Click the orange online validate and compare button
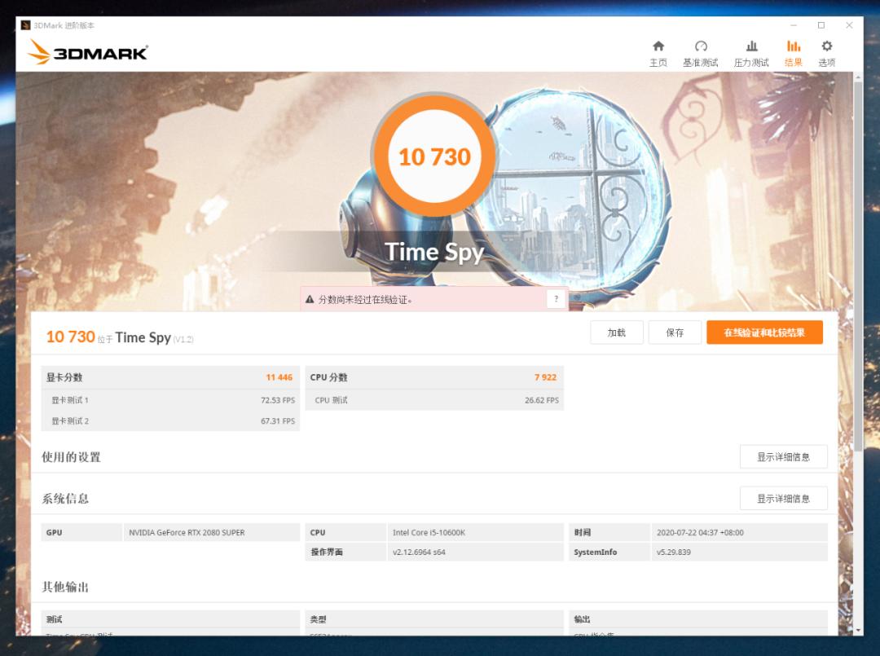 [764, 332]
